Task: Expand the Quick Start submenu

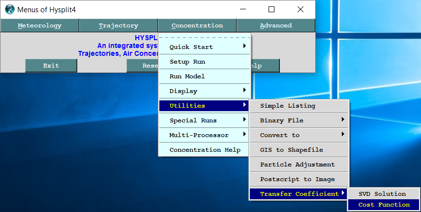Action: pos(204,47)
